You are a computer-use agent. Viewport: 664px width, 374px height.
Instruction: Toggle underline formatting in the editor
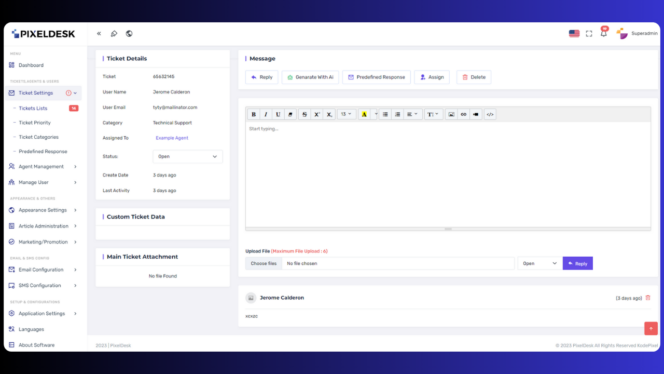[278, 114]
